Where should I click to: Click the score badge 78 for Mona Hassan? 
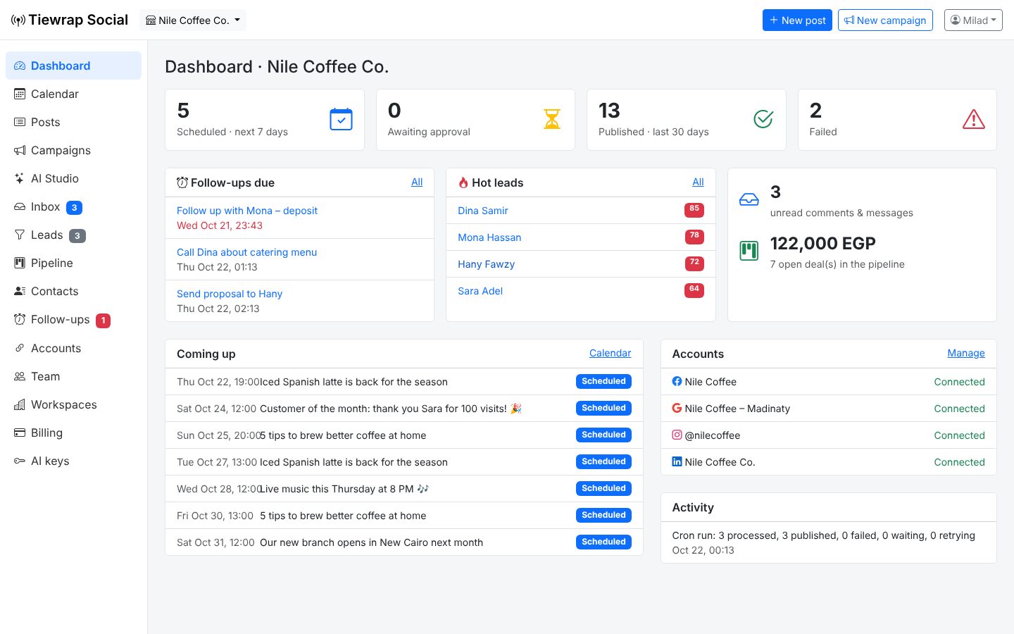[x=694, y=236]
